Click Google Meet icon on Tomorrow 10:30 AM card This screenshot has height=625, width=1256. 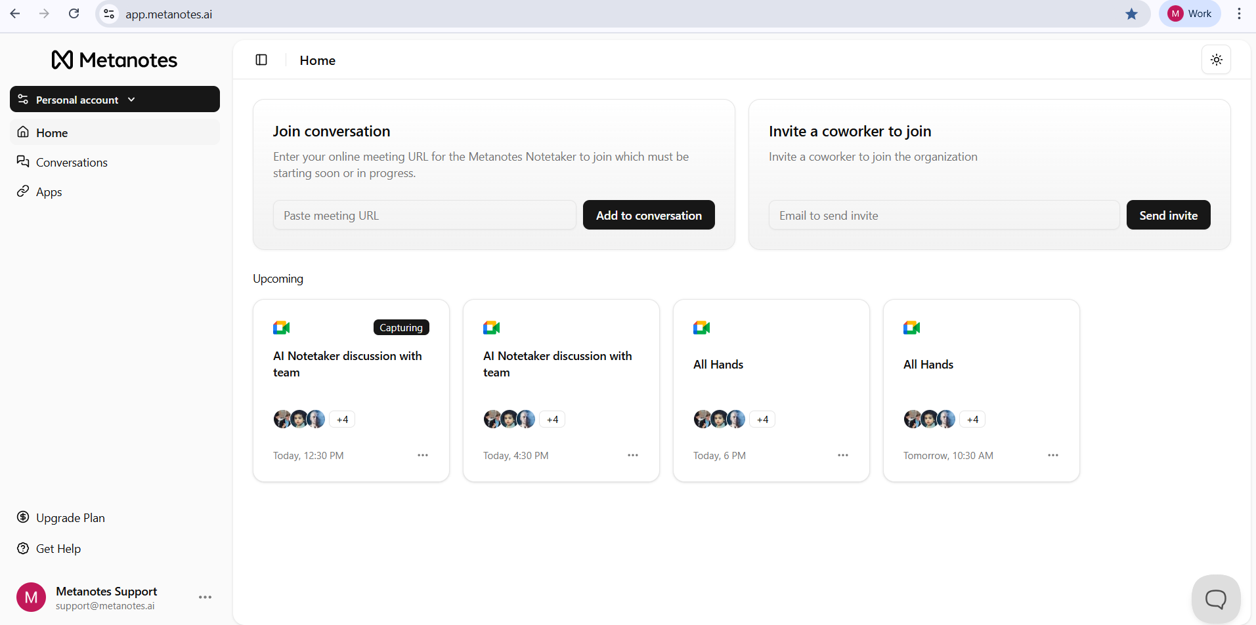tap(912, 327)
